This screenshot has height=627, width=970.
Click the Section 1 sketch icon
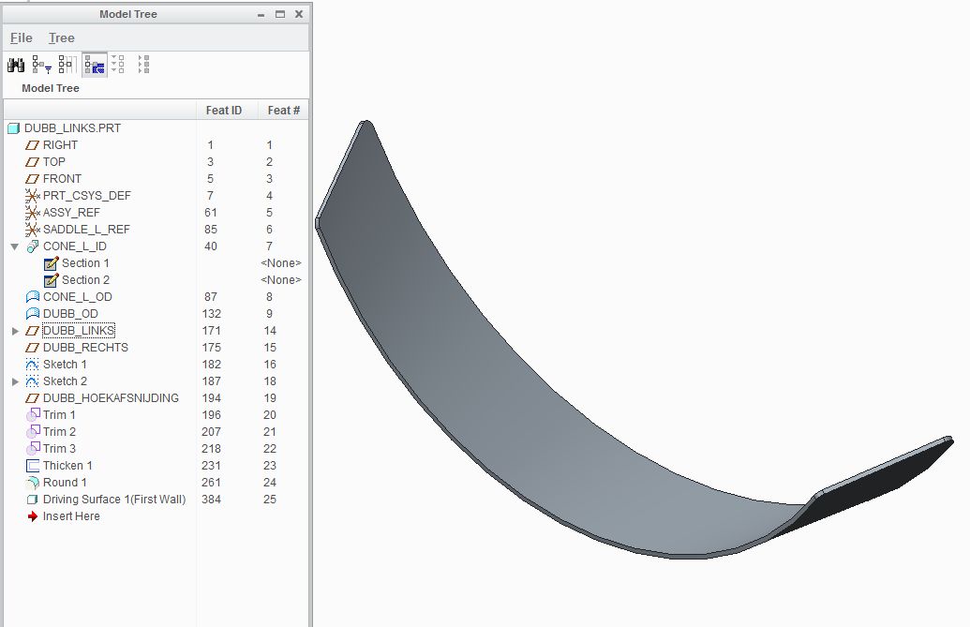click(52, 263)
